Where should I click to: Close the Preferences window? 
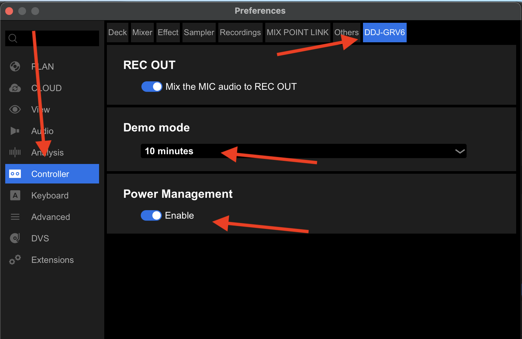(x=9, y=11)
